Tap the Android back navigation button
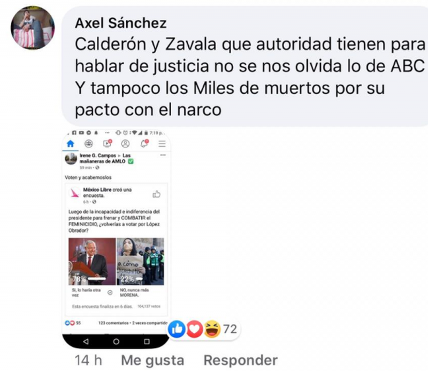 [x=86, y=342]
